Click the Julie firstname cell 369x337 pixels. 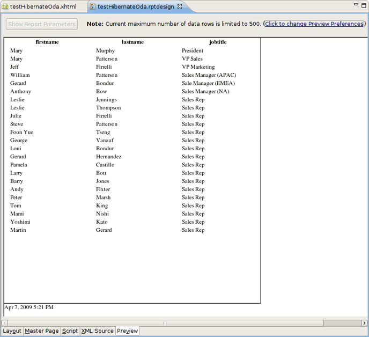coord(16,116)
